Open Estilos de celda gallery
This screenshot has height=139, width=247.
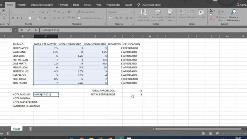click(170, 15)
